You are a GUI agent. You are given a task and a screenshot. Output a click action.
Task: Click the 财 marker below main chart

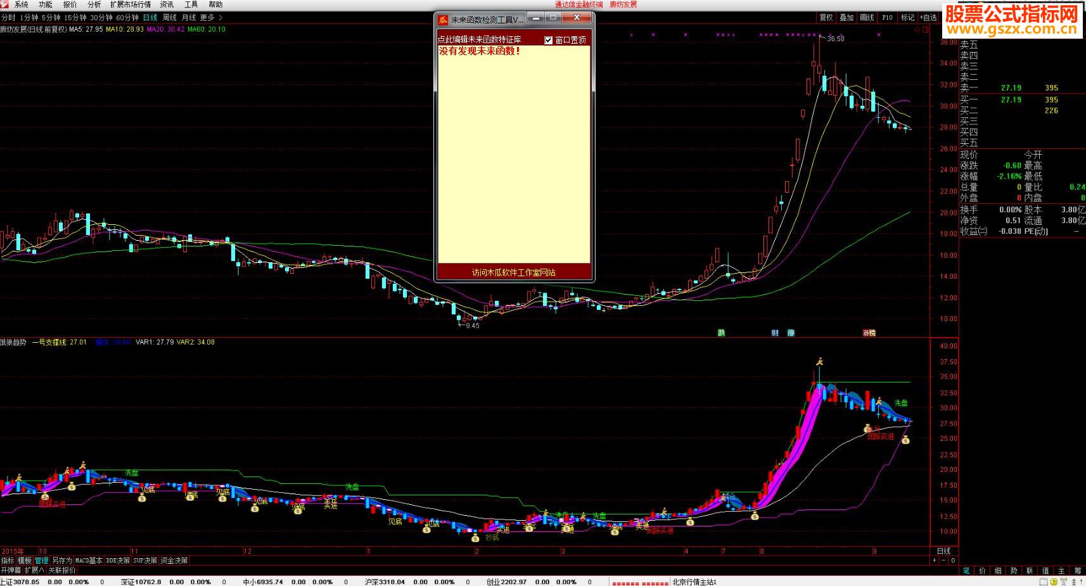(x=775, y=333)
